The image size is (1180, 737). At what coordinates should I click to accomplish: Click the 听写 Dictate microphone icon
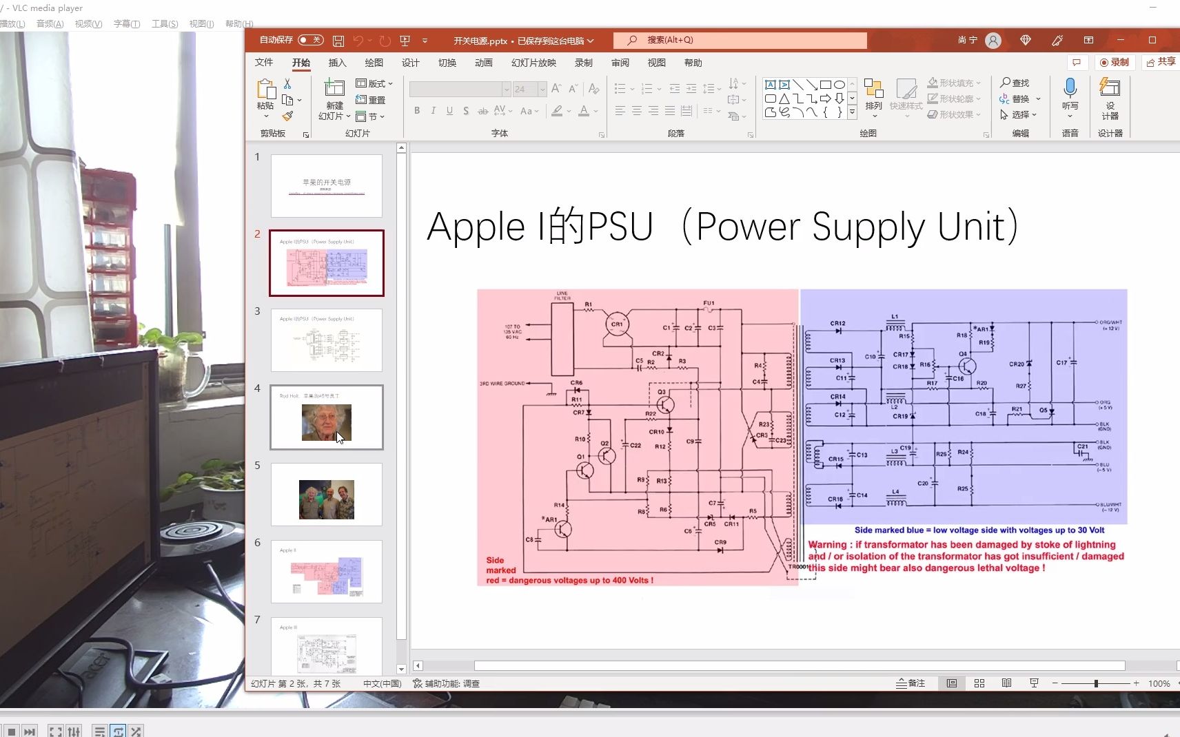[1070, 88]
